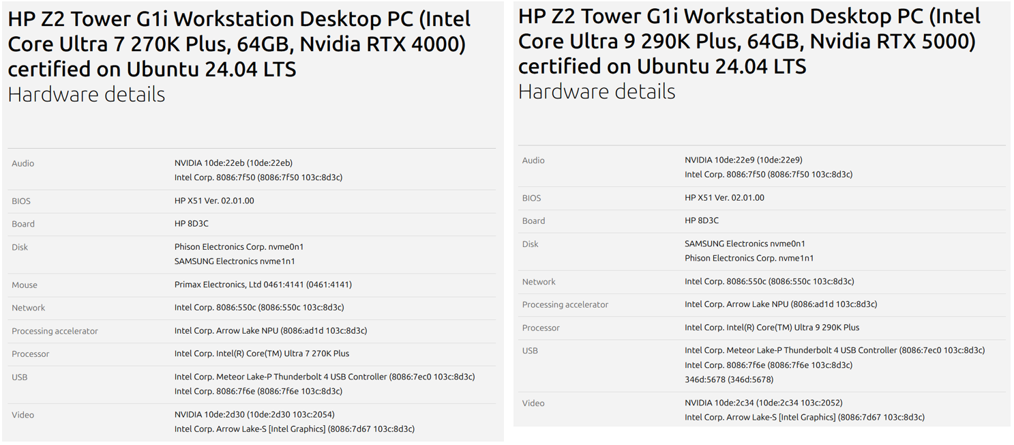The width and height of the screenshot is (1014, 445).
Task: Select 'HP X51 Ver. 02.01.00' on RTX 5000 page
Action: (x=724, y=198)
